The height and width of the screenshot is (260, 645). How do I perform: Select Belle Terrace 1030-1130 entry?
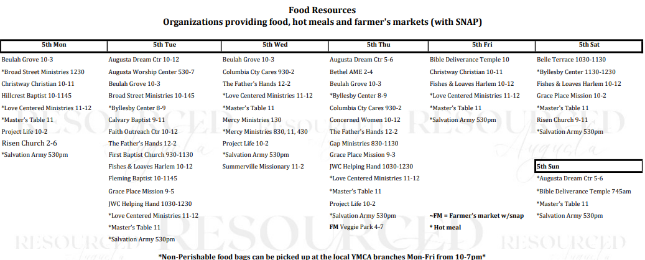pyautogui.click(x=571, y=60)
